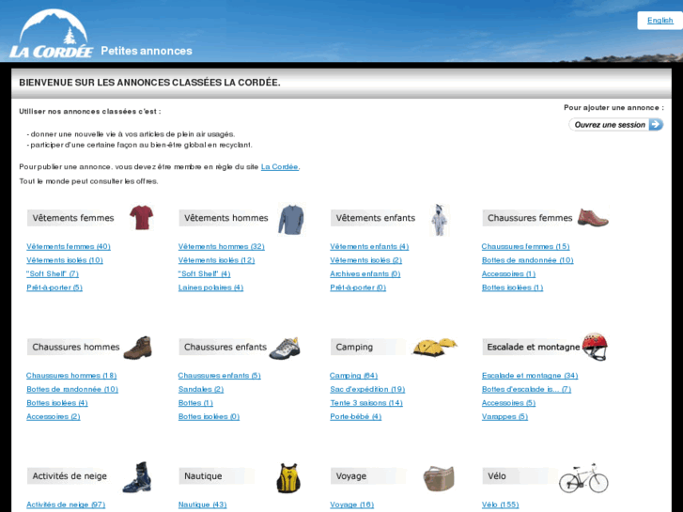Screen dimensions: 683x512
Task: Open Chaussures femmes (15) link
Action: [x=526, y=247]
